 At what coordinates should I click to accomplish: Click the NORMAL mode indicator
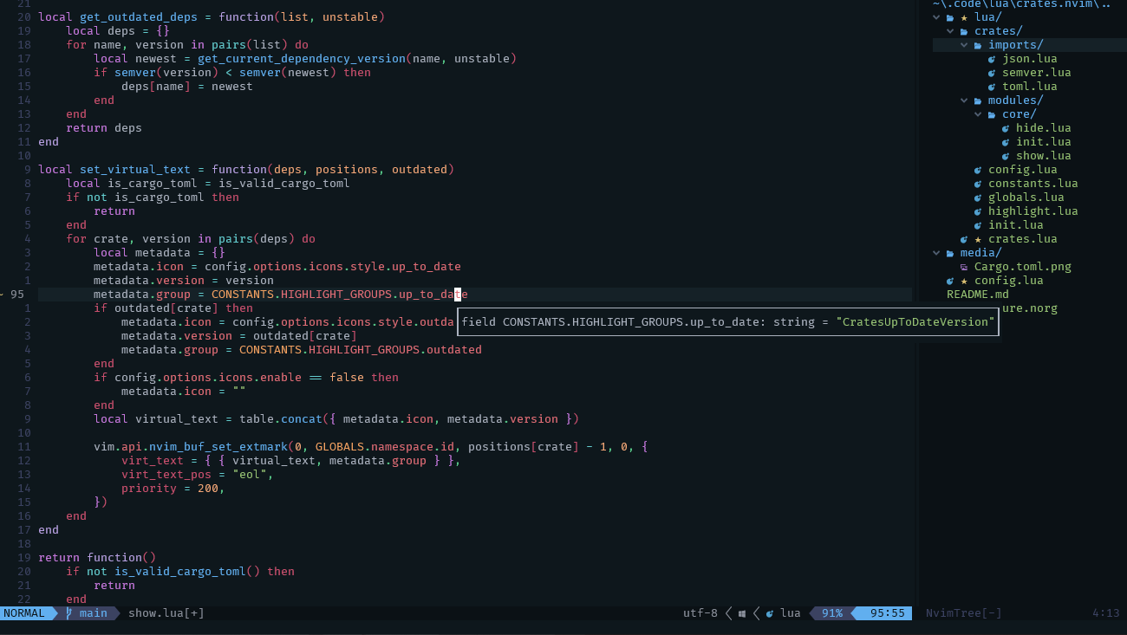coord(24,613)
